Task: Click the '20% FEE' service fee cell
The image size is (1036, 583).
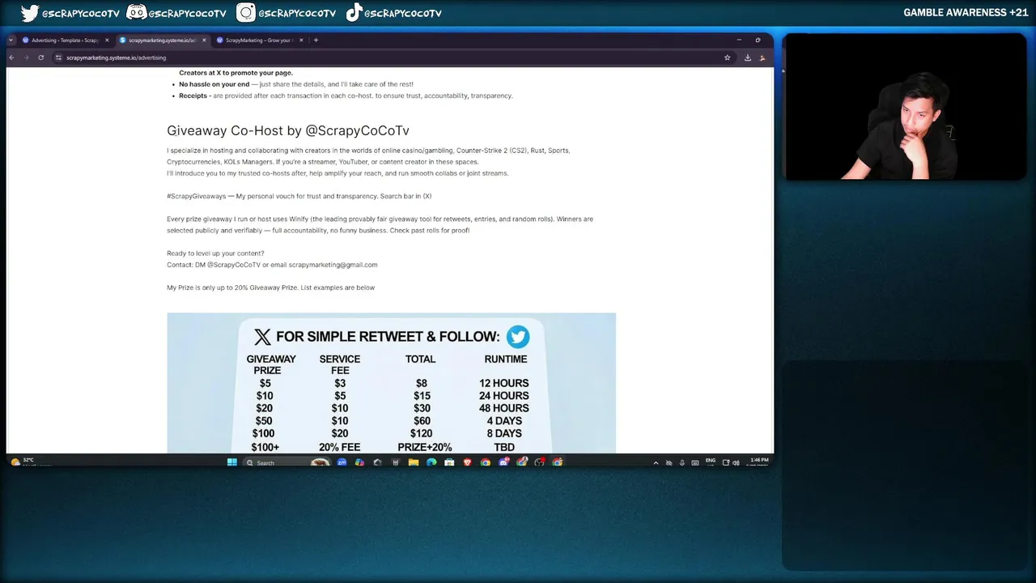Action: coord(340,447)
